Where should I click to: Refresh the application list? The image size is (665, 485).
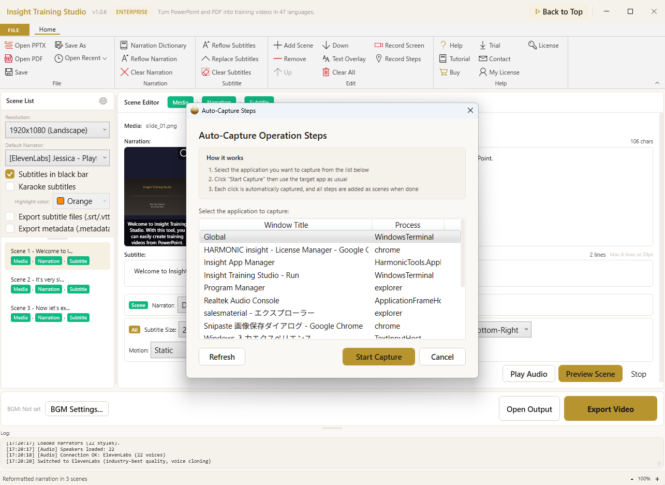coord(222,357)
